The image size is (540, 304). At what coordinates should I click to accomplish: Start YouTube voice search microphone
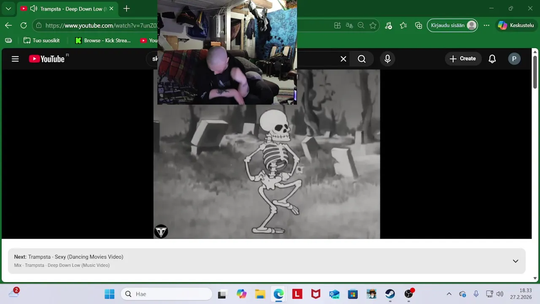click(387, 59)
